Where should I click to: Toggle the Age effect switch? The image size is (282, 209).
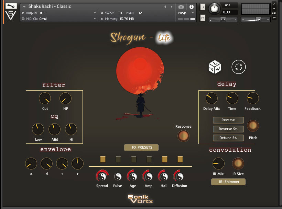coord(134,159)
